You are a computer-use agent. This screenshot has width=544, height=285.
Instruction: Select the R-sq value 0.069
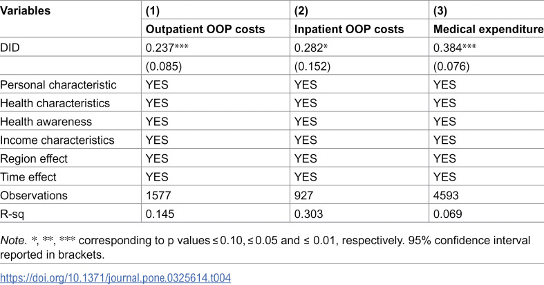pyautogui.click(x=447, y=214)
